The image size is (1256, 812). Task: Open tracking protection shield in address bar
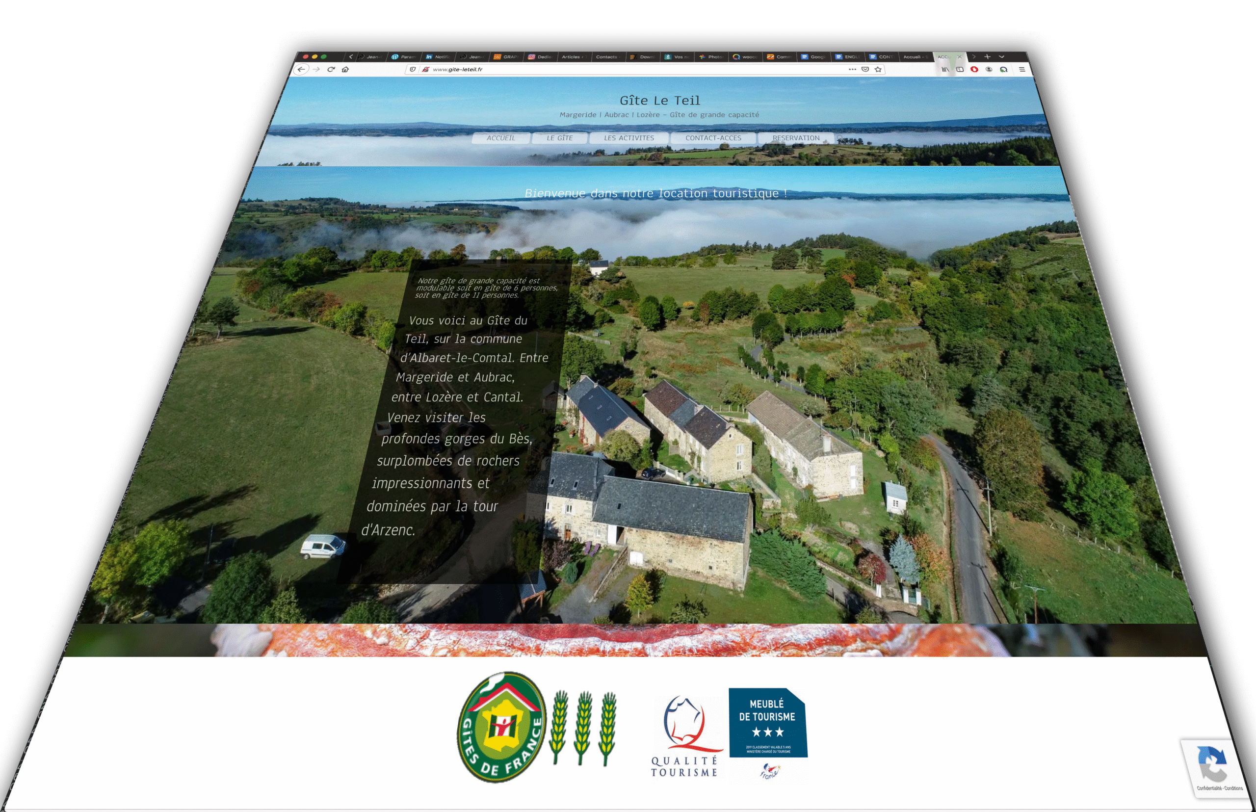[x=413, y=69]
